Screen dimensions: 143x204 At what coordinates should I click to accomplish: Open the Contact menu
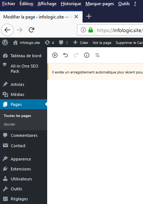[24, 146]
